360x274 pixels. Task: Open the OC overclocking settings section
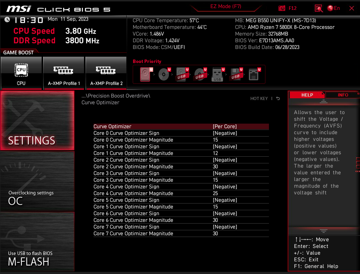(x=37, y=181)
